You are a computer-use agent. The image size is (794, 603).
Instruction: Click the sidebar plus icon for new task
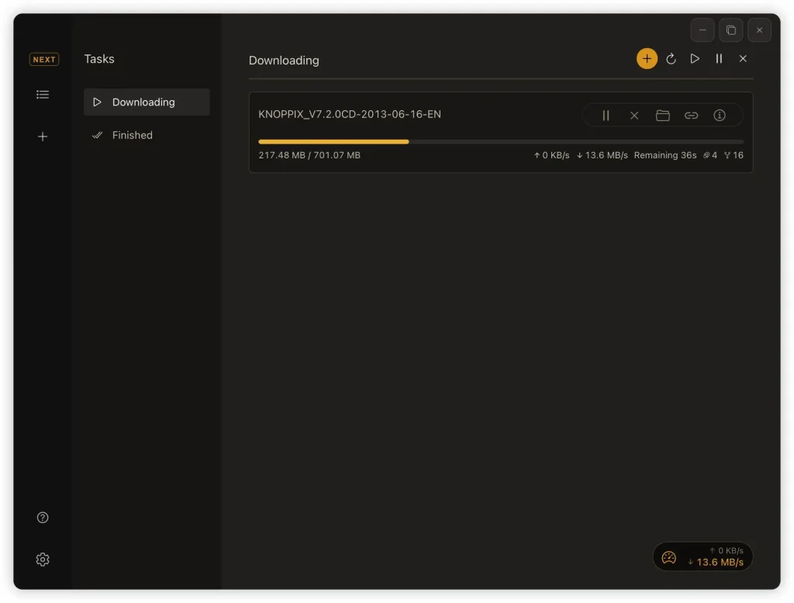pyautogui.click(x=43, y=137)
